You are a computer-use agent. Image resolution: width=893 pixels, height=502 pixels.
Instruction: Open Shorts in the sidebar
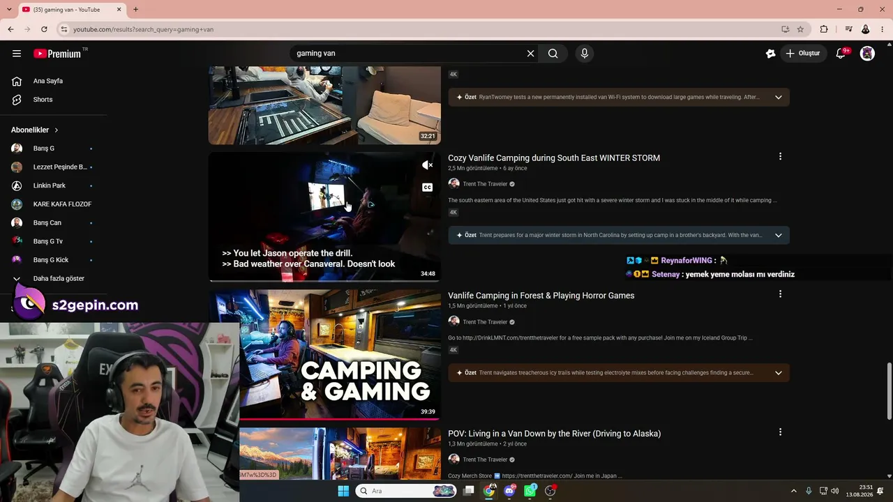click(x=43, y=100)
